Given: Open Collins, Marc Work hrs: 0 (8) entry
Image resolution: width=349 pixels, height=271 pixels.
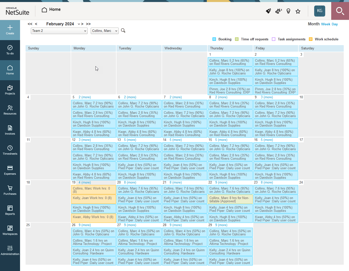Looking at the screenshot, I should (93, 190).
